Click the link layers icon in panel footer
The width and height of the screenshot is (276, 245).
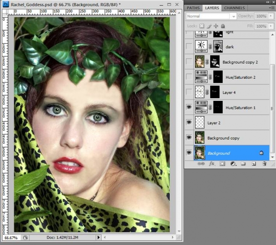[201, 163]
